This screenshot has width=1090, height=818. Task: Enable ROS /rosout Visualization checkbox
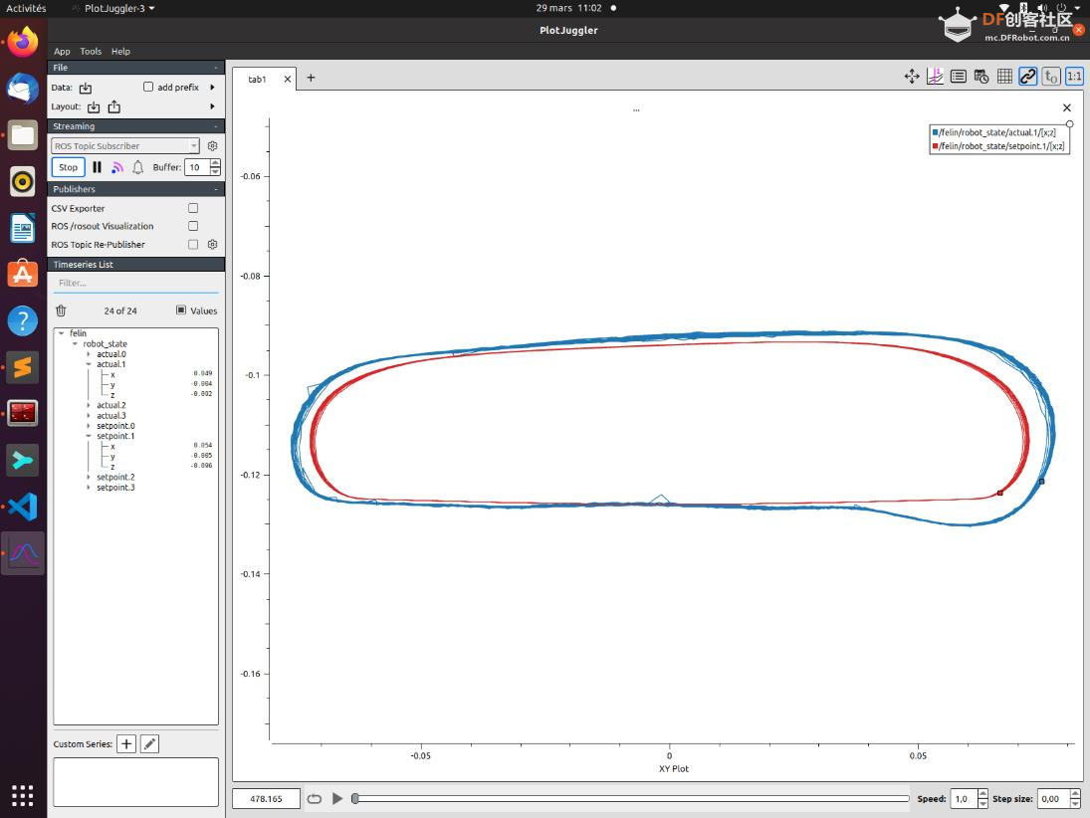[x=193, y=226]
